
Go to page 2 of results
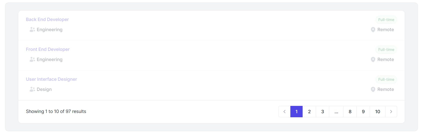[309, 112]
